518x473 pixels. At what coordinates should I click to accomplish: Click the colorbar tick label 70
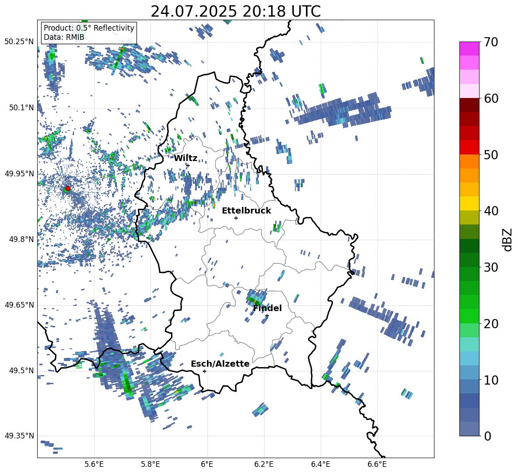[x=491, y=42]
